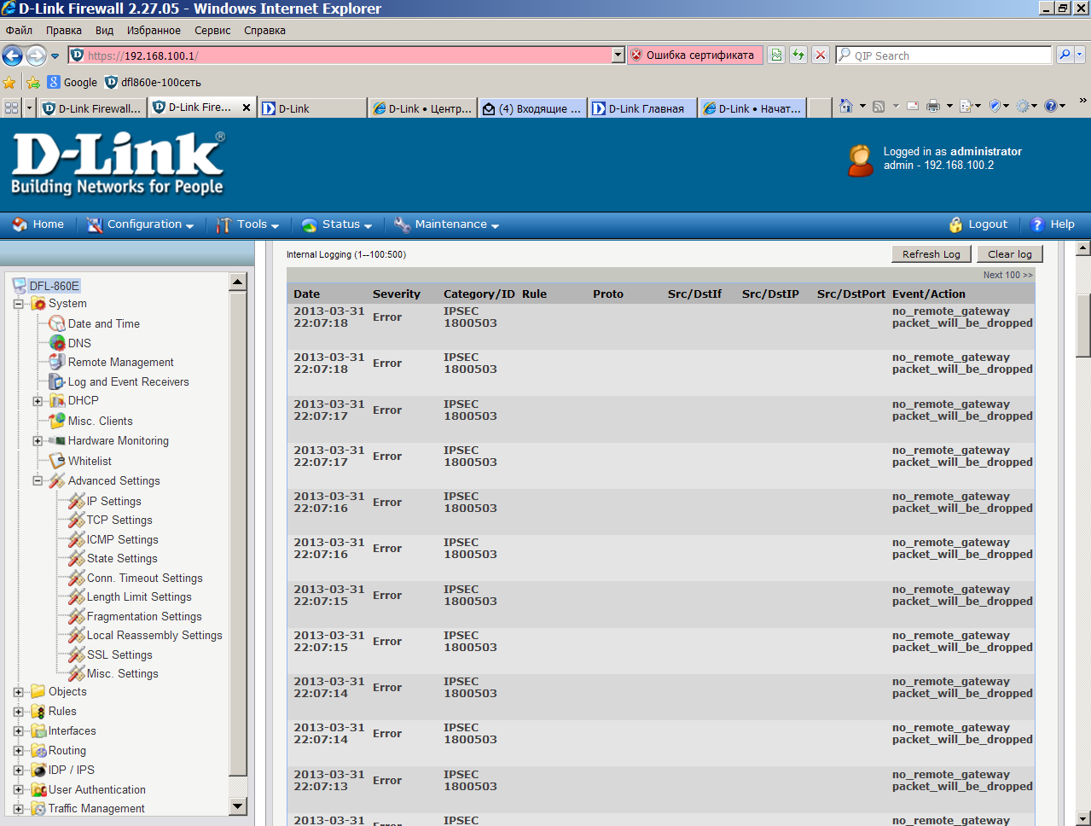The width and height of the screenshot is (1091, 826).
Task: Click the tree panel scroll-down arrow
Action: pyautogui.click(x=238, y=806)
